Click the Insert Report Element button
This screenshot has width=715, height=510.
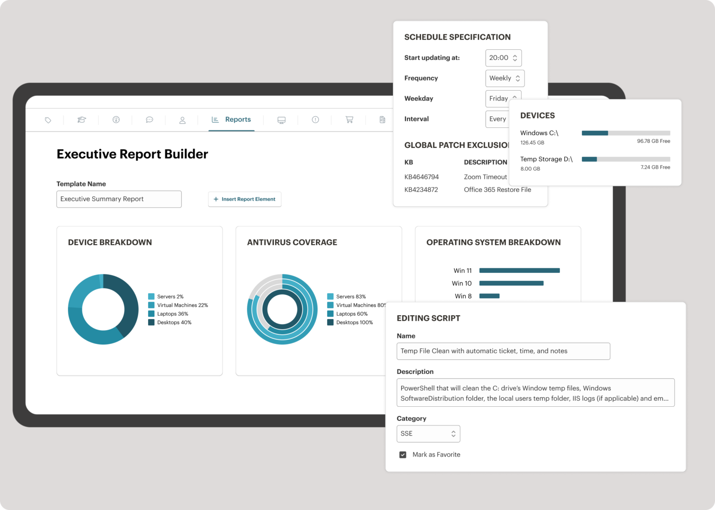click(244, 199)
